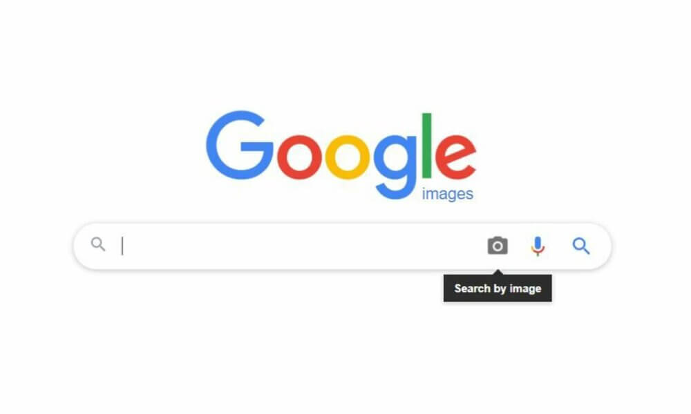
Task: Click the tooltip's small pointer arrow
Action: pos(498,273)
